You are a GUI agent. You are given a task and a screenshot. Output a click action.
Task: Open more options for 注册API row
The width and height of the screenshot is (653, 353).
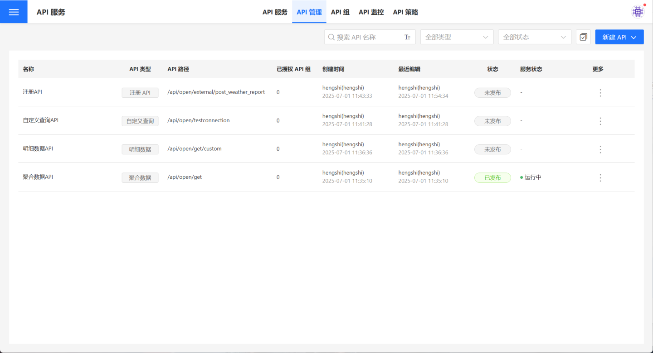[600, 93]
